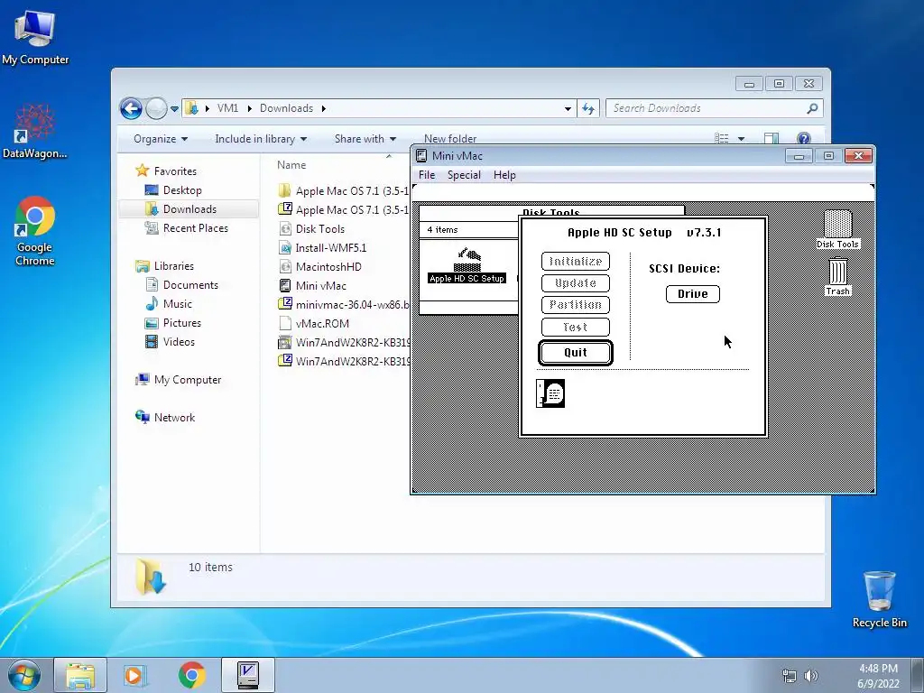Go back in Explorer window
This screenshot has width=924, height=693.
pos(131,108)
